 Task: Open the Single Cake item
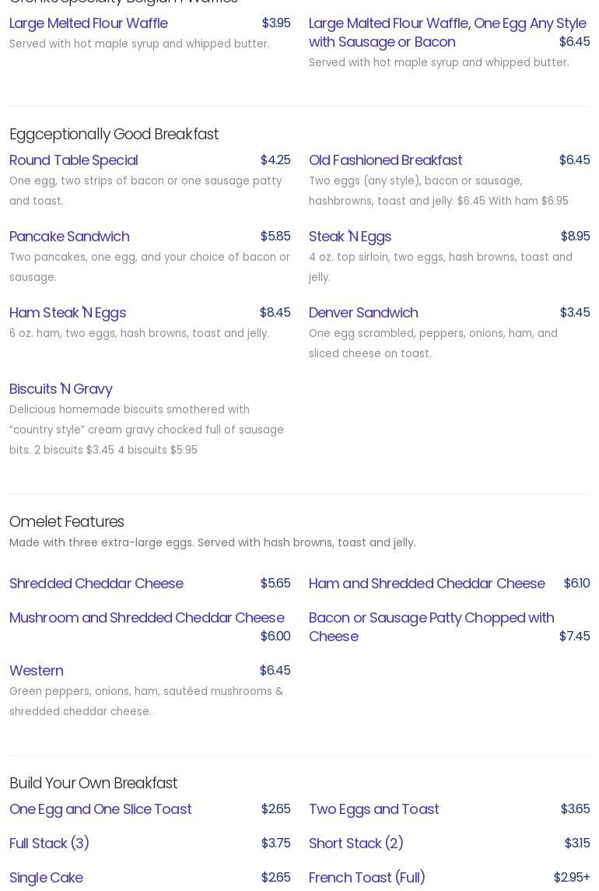pos(46,878)
